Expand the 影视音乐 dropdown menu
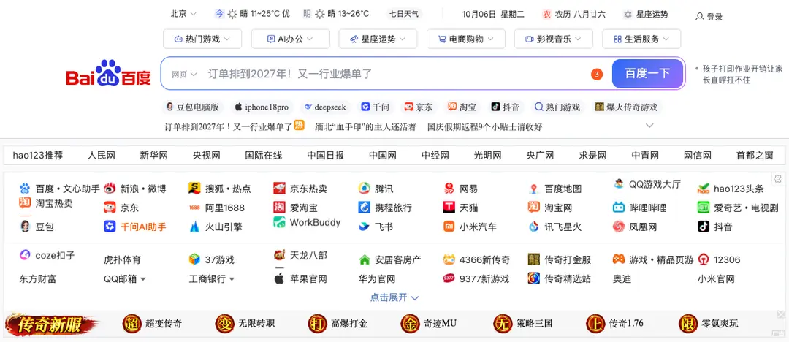This screenshot has width=789, height=342. [554, 39]
